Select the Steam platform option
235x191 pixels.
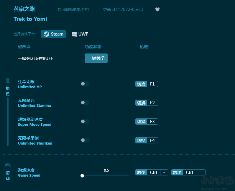[x=53, y=34]
